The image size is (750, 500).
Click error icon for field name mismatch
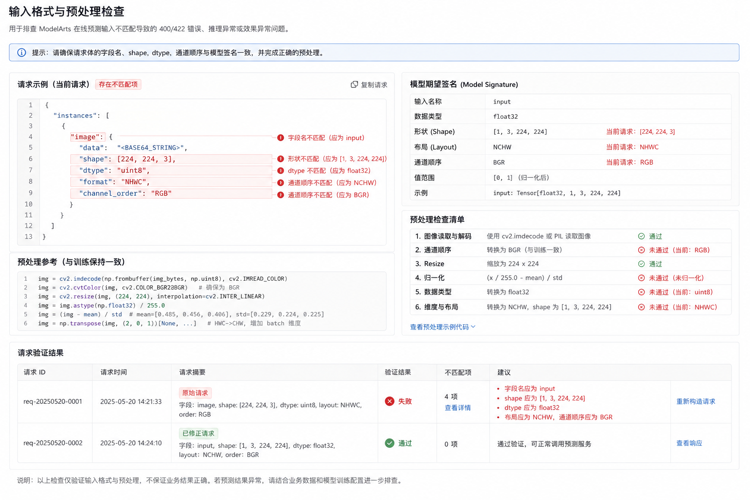point(281,138)
